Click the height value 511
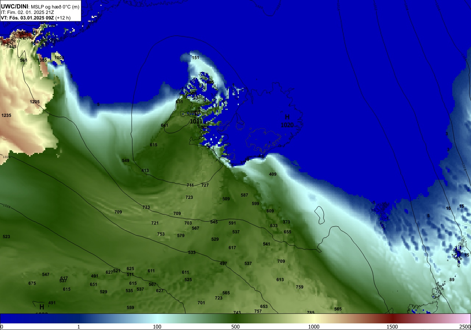 [x=130, y=275]
